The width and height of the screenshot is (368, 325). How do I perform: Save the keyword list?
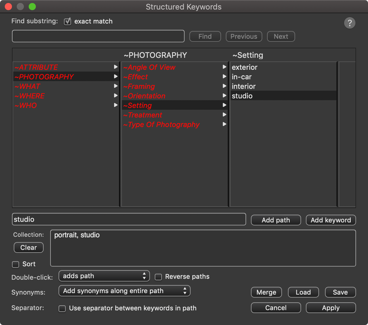pyautogui.click(x=341, y=292)
